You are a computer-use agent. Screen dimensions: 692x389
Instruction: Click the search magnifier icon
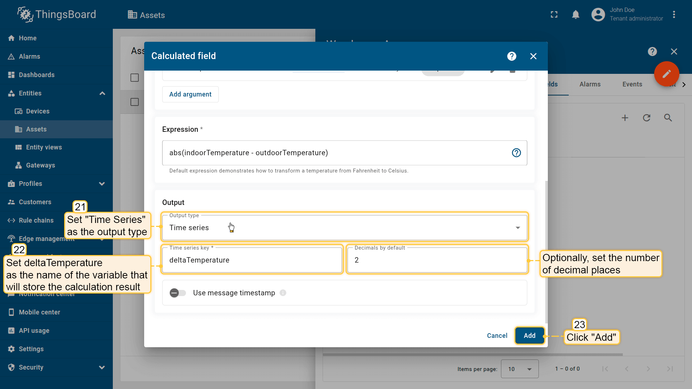click(x=668, y=118)
